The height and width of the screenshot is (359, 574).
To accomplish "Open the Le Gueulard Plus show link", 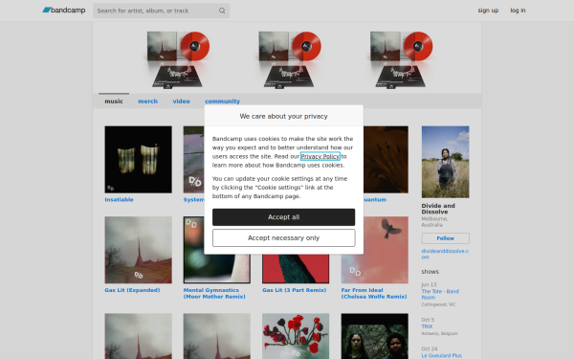I will pyautogui.click(x=441, y=356).
